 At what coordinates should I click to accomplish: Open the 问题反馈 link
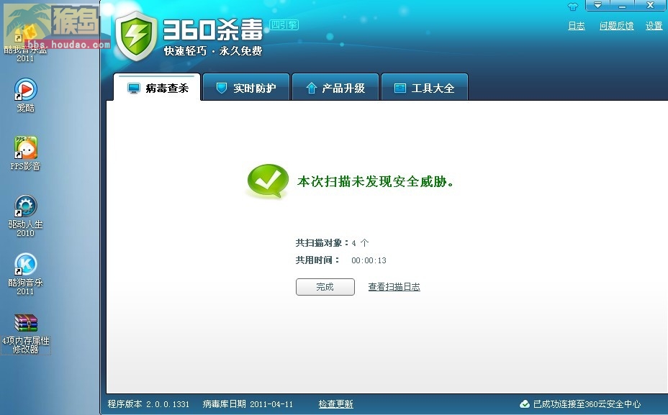(x=616, y=26)
